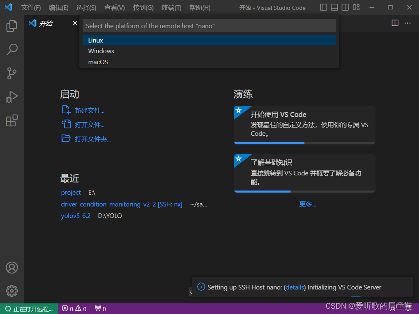Split the editor to the right
The image size is (419, 314).
coord(395,23)
